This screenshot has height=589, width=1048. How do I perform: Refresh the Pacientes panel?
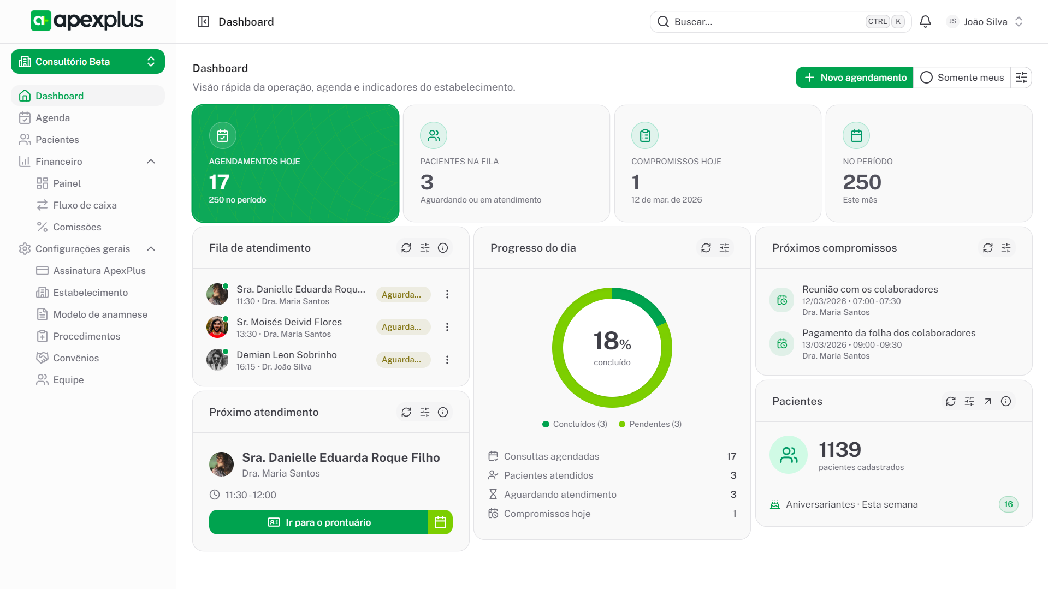point(951,401)
